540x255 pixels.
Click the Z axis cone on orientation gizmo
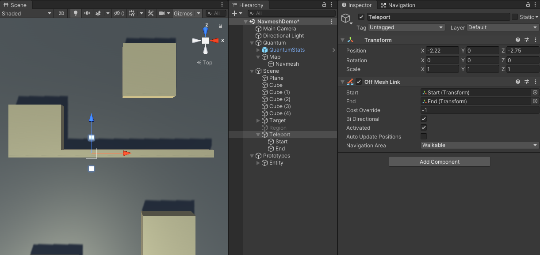[205, 31]
